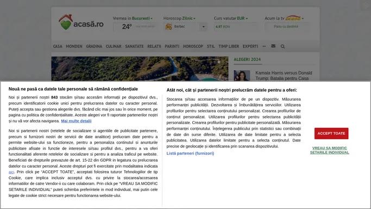Open the Vremea in Bucuresti city dropdown
371x209 pixels.
[142, 19]
